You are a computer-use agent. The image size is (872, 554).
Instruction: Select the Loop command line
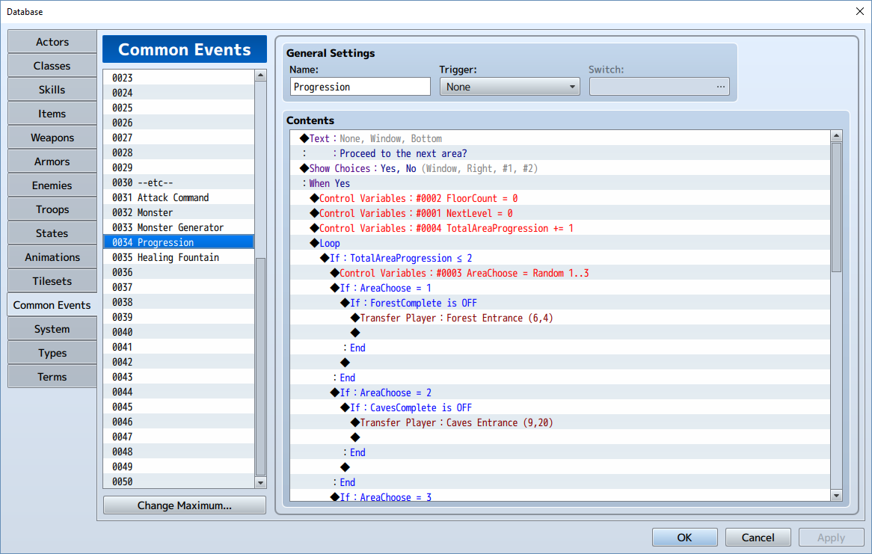pyautogui.click(x=560, y=244)
